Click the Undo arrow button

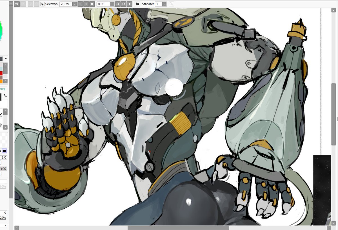pos(17,4)
